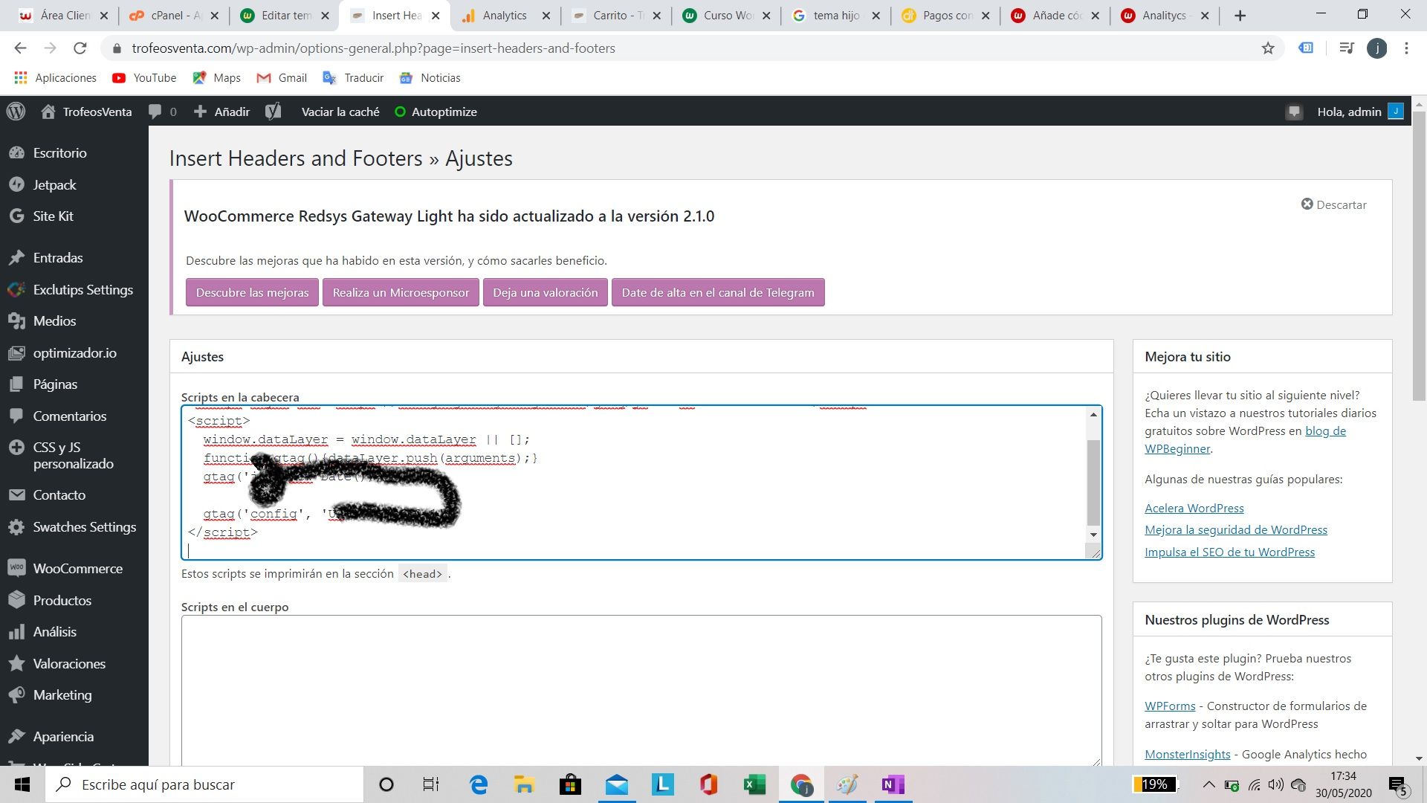Select Vaciar la caché in admin bar
The height and width of the screenshot is (803, 1427).
tap(340, 112)
